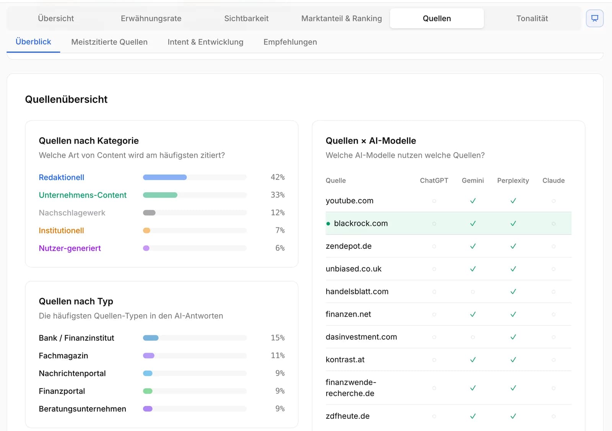This screenshot has height=431, width=612.
Task: Go to Marktanteil & Ranking tab
Action: (342, 18)
